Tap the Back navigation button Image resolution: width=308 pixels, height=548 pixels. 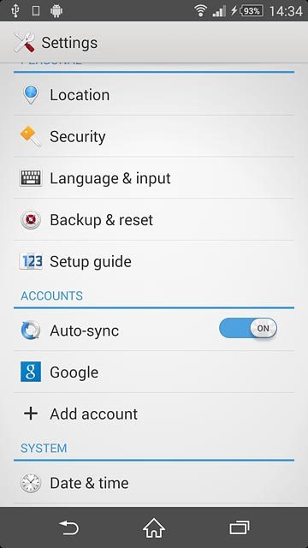68,527
